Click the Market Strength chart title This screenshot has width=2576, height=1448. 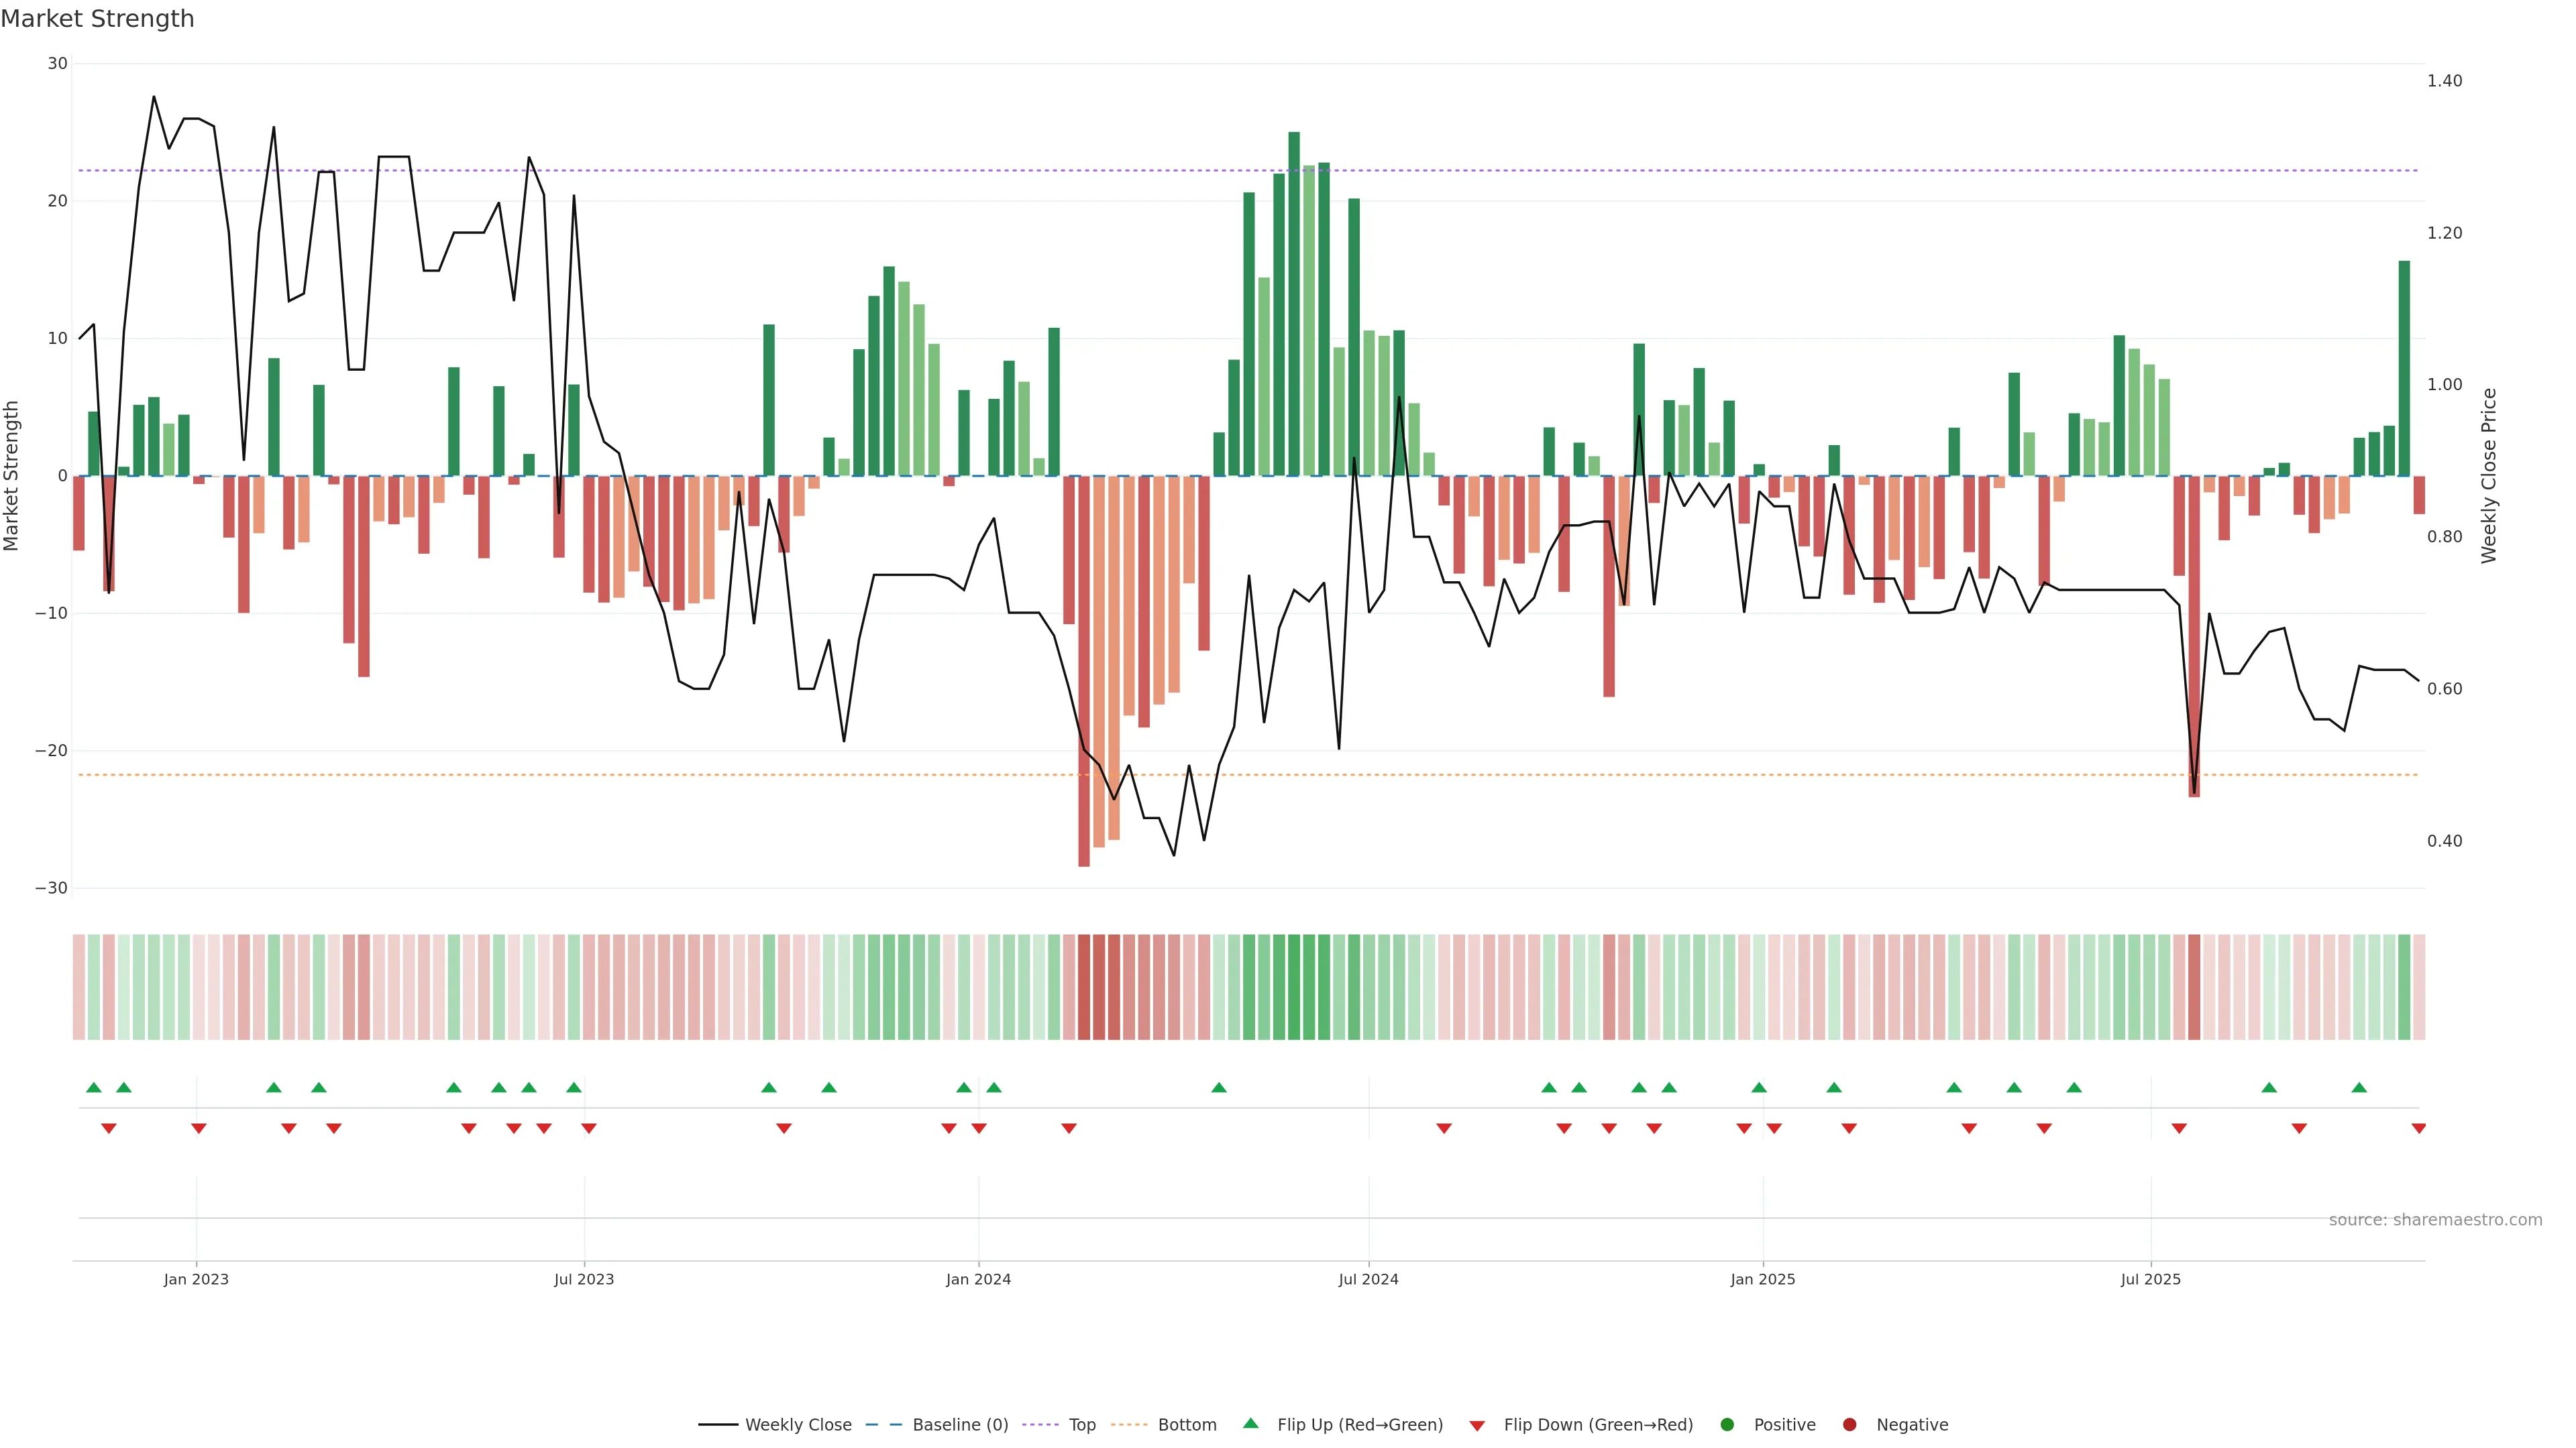click(x=97, y=19)
